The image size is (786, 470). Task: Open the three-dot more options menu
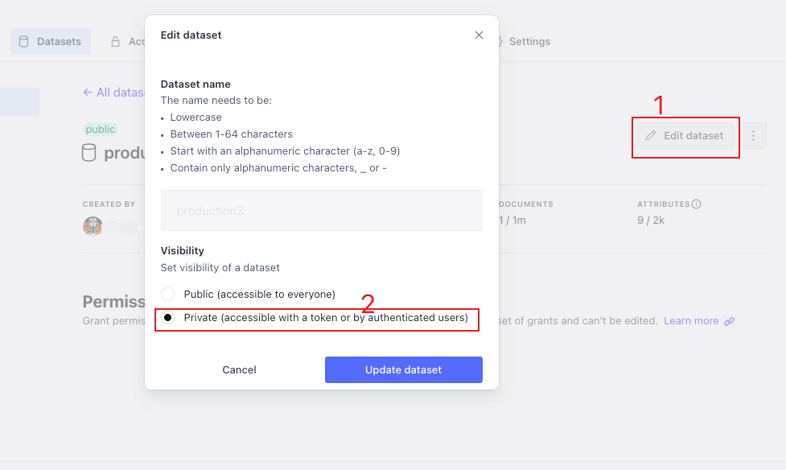point(753,136)
